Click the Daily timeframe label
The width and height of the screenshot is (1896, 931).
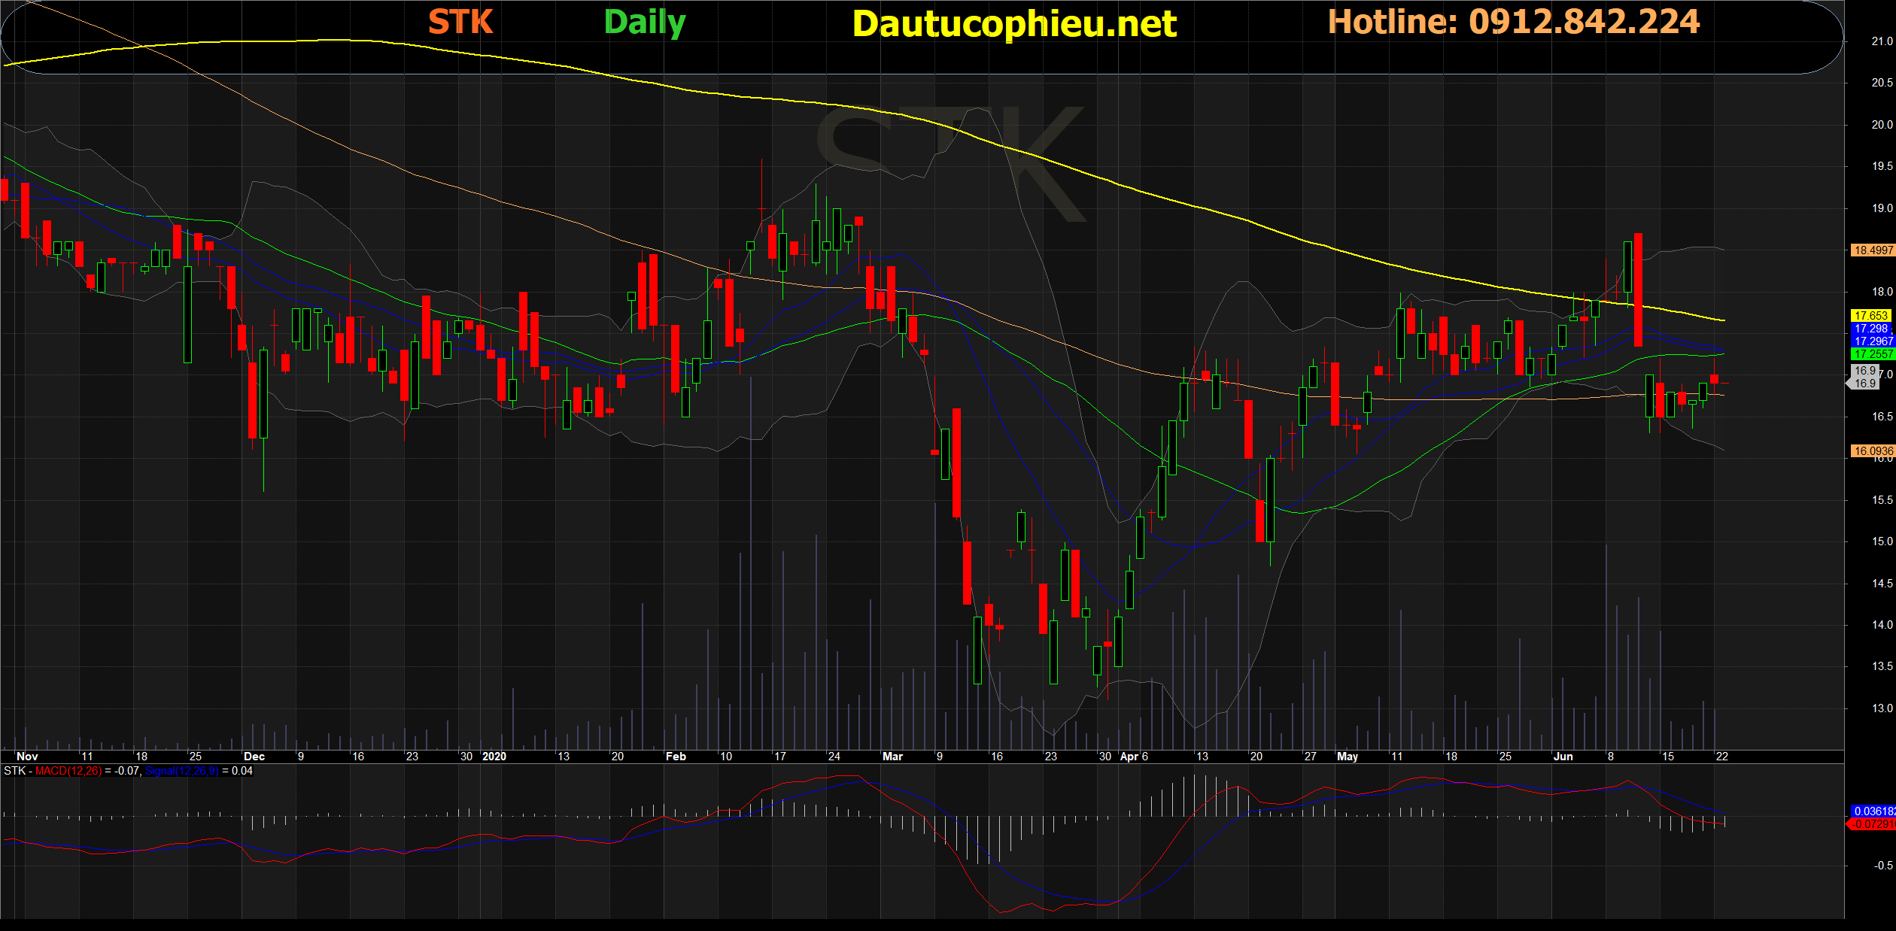pos(645,23)
